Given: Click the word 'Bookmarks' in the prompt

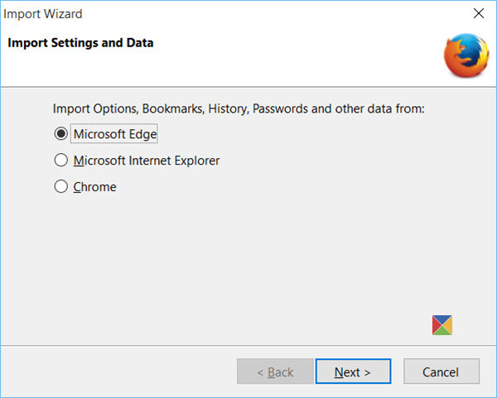Looking at the screenshot, I should click(x=173, y=109).
